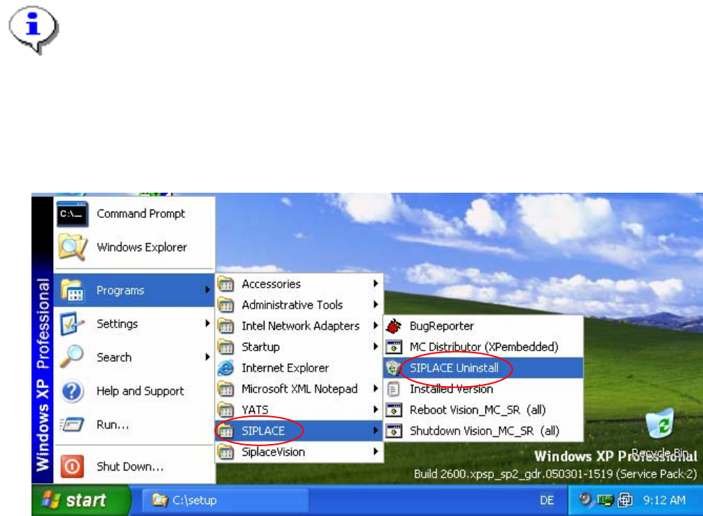The width and height of the screenshot is (703, 516).
Task: Click the Search magnifier icon
Action: click(71, 357)
